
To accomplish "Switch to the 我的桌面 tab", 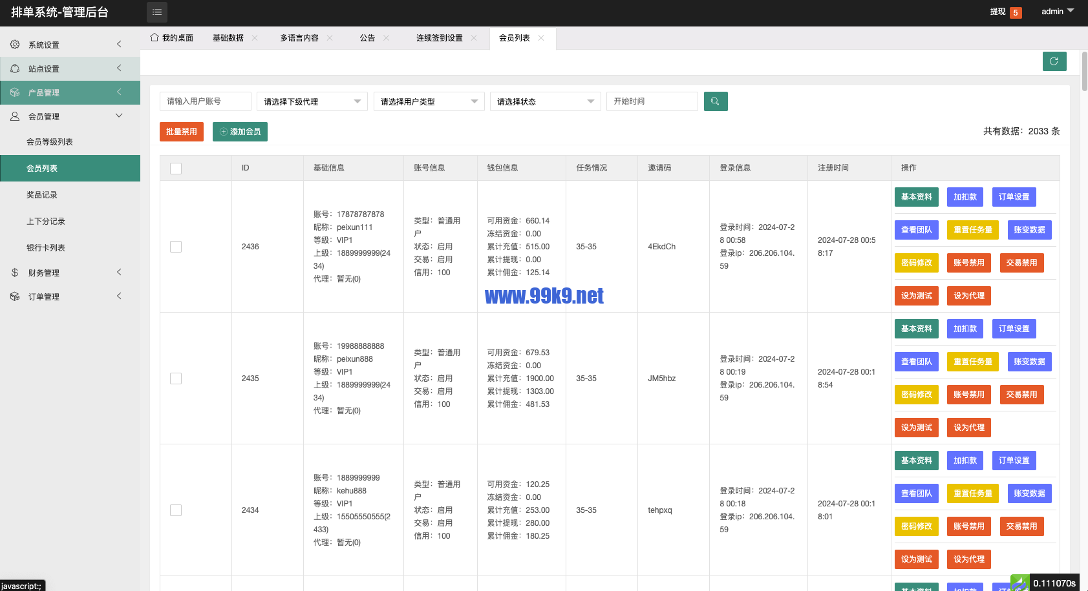I will pyautogui.click(x=172, y=38).
